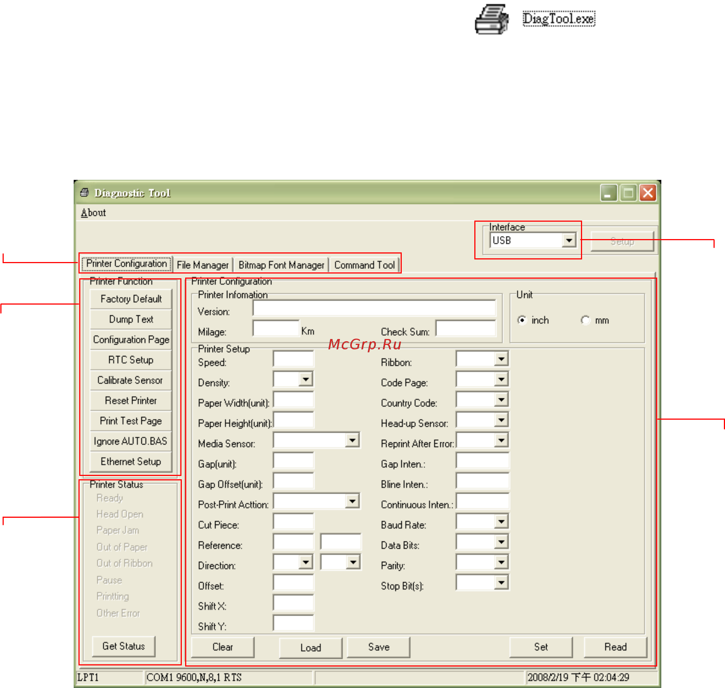725x688 pixels.
Task: Switch to the Printer Configuration tab
Action: (126, 264)
